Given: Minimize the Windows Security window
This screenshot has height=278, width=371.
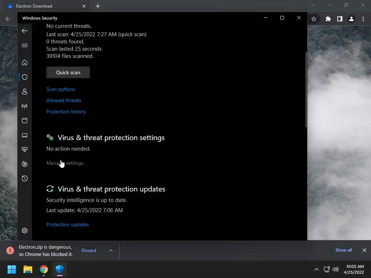Looking at the screenshot, I should [266, 18].
